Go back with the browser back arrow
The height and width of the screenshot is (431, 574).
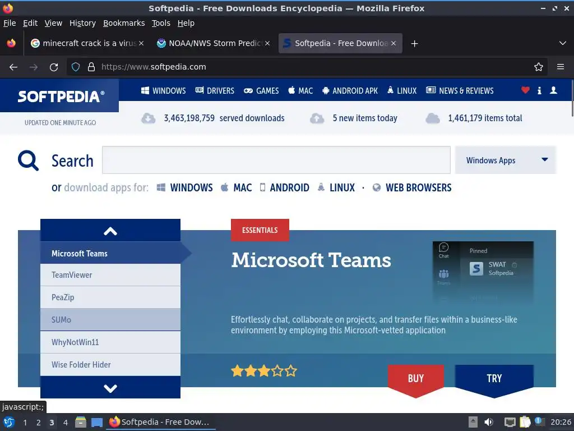pos(13,67)
